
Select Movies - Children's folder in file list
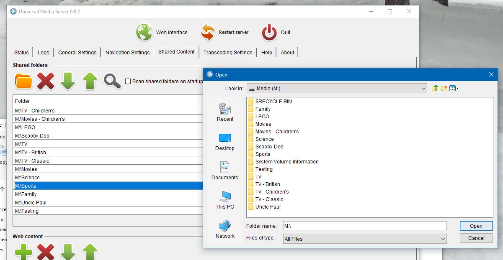(273, 132)
